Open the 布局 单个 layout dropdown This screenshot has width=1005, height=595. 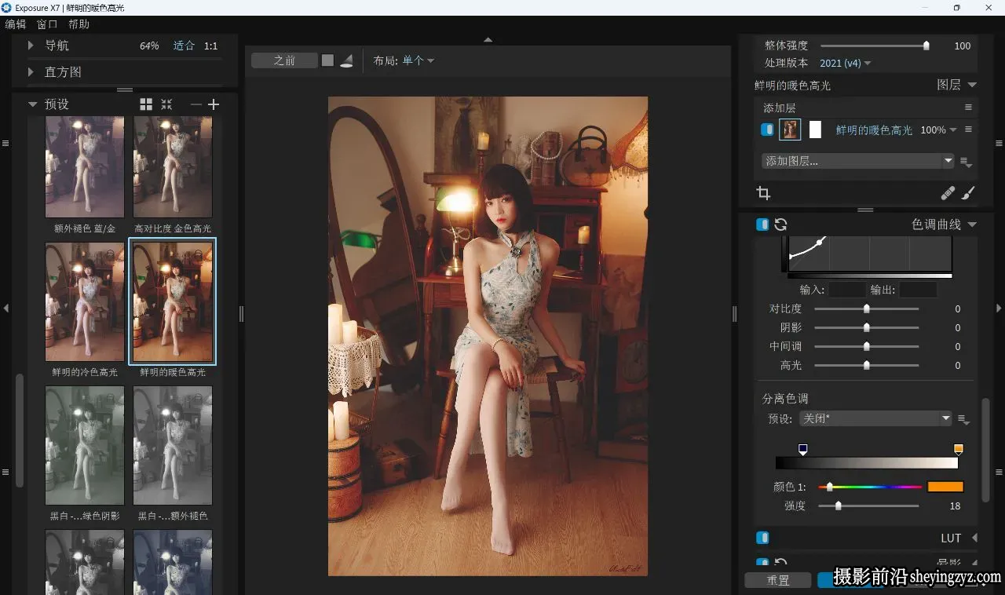(x=418, y=60)
